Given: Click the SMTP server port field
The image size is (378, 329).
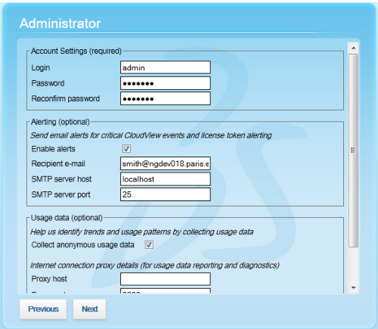Looking at the screenshot, I should tap(166, 194).
